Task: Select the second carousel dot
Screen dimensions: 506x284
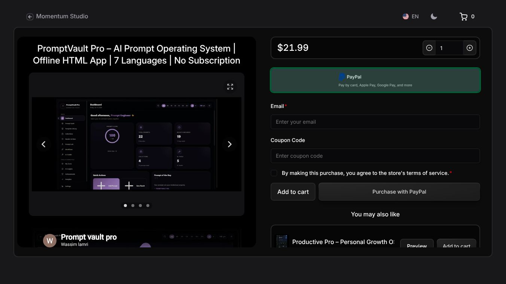Action: click(133, 206)
